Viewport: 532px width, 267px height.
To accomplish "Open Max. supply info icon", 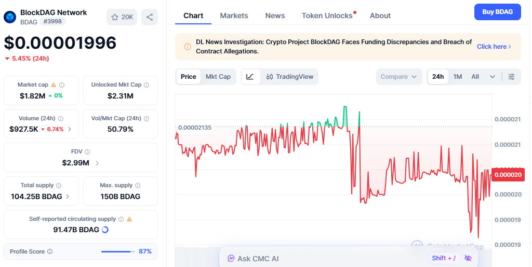I will click(x=138, y=186).
